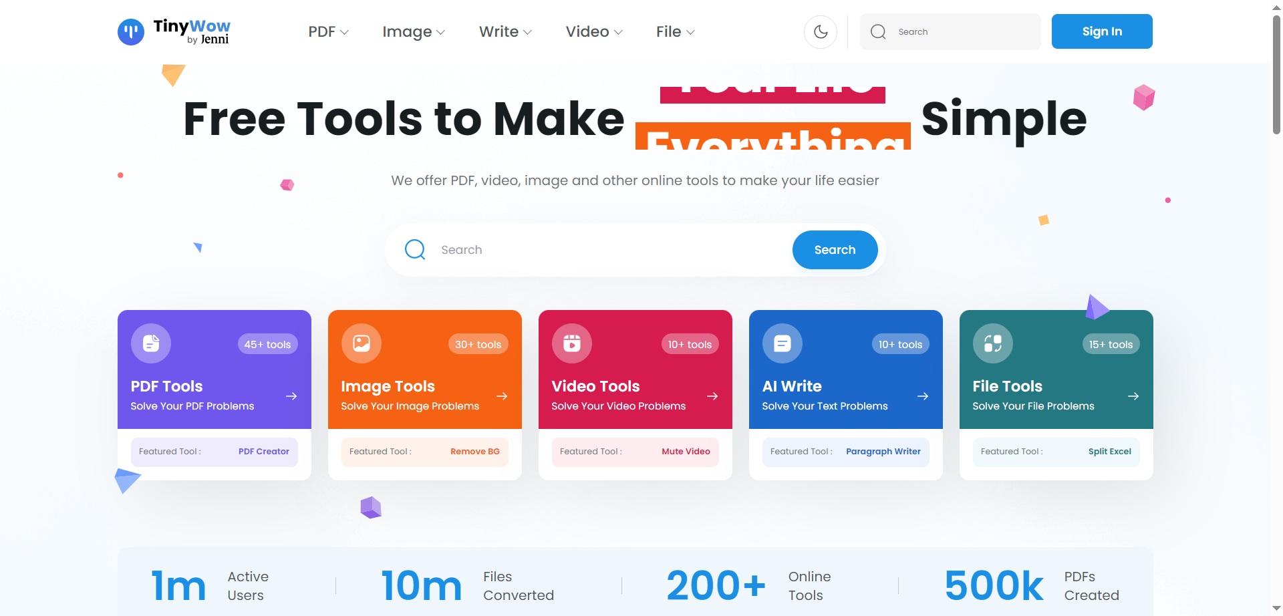Click the 'by Jenni' logo text
Viewport: 1283px width, 616px height.
pos(208,39)
